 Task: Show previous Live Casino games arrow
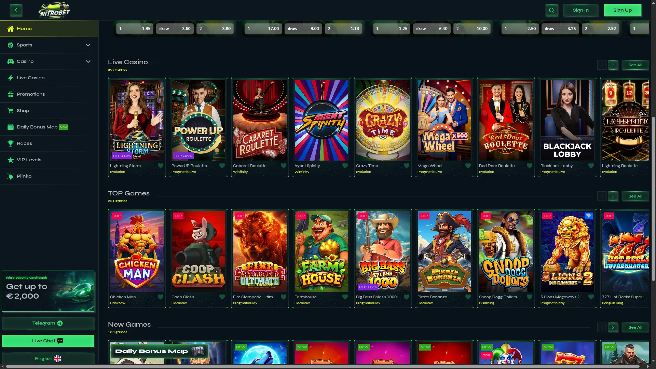[x=602, y=65]
